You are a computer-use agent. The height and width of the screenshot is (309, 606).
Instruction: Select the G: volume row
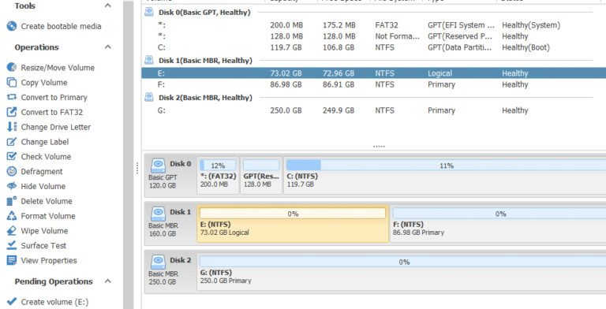click(374, 110)
